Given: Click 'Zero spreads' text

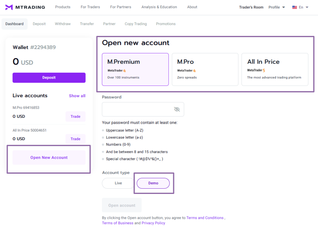Looking at the screenshot, I should tap(187, 77).
